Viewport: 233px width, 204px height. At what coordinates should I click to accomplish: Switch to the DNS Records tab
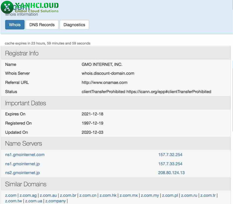click(x=42, y=25)
